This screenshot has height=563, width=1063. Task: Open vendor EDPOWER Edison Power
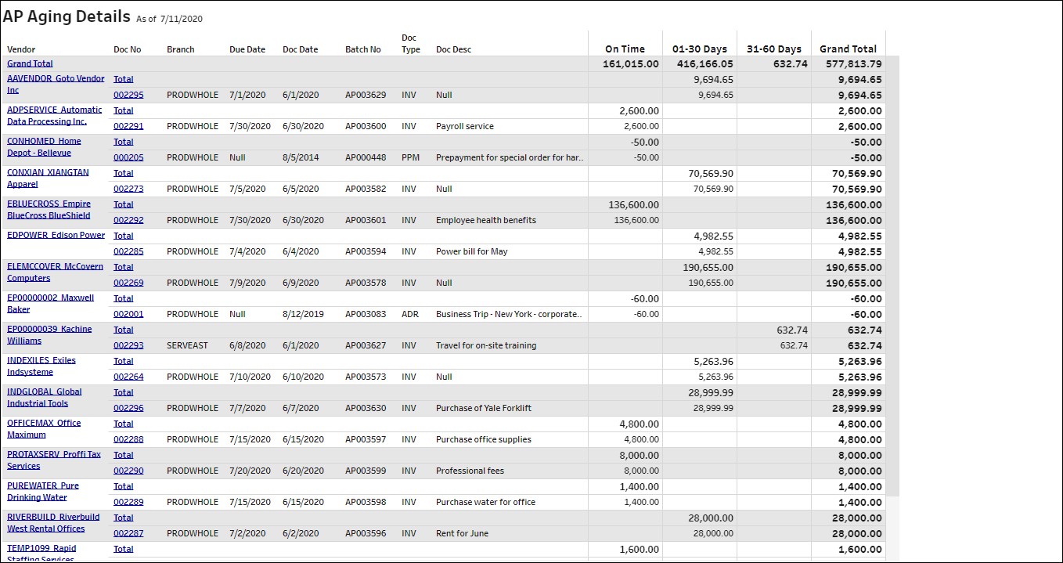56,235
